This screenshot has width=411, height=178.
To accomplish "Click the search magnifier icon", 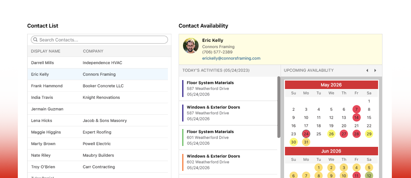I will point(35,40).
